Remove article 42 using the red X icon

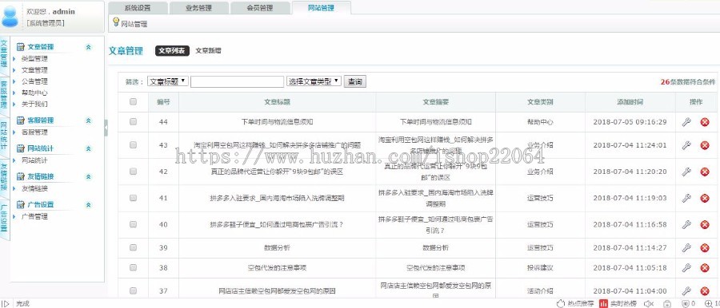(x=704, y=172)
